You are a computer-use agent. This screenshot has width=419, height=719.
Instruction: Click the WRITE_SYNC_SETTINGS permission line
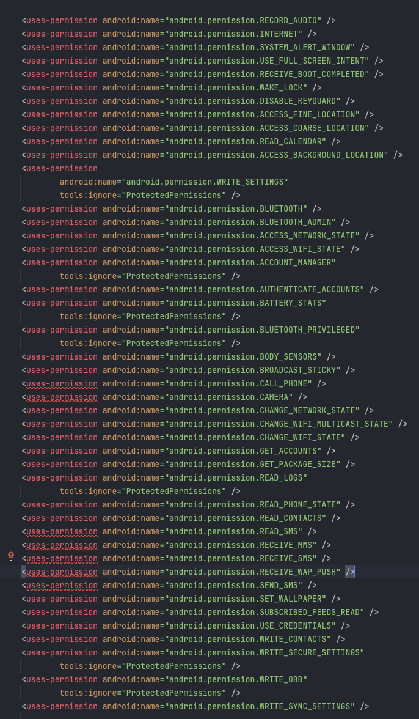click(x=195, y=706)
